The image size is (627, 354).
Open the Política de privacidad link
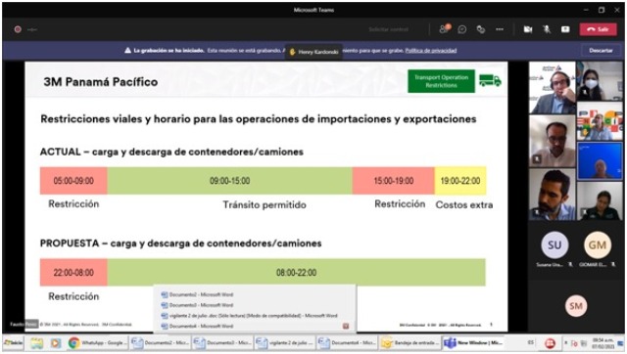(431, 50)
